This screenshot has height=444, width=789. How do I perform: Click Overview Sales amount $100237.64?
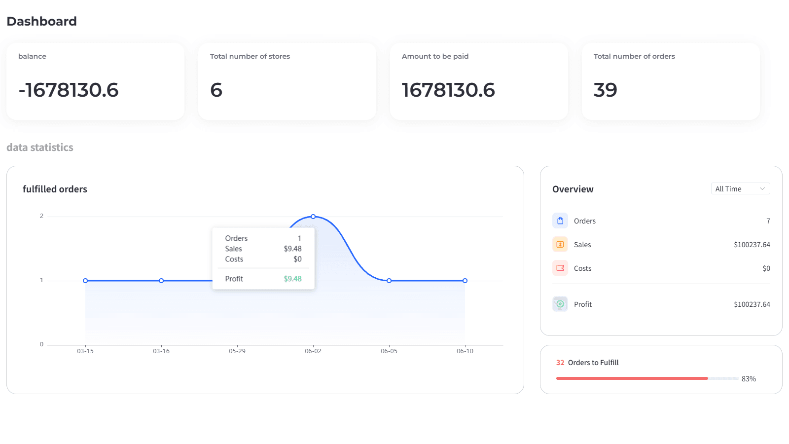point(752,245)
